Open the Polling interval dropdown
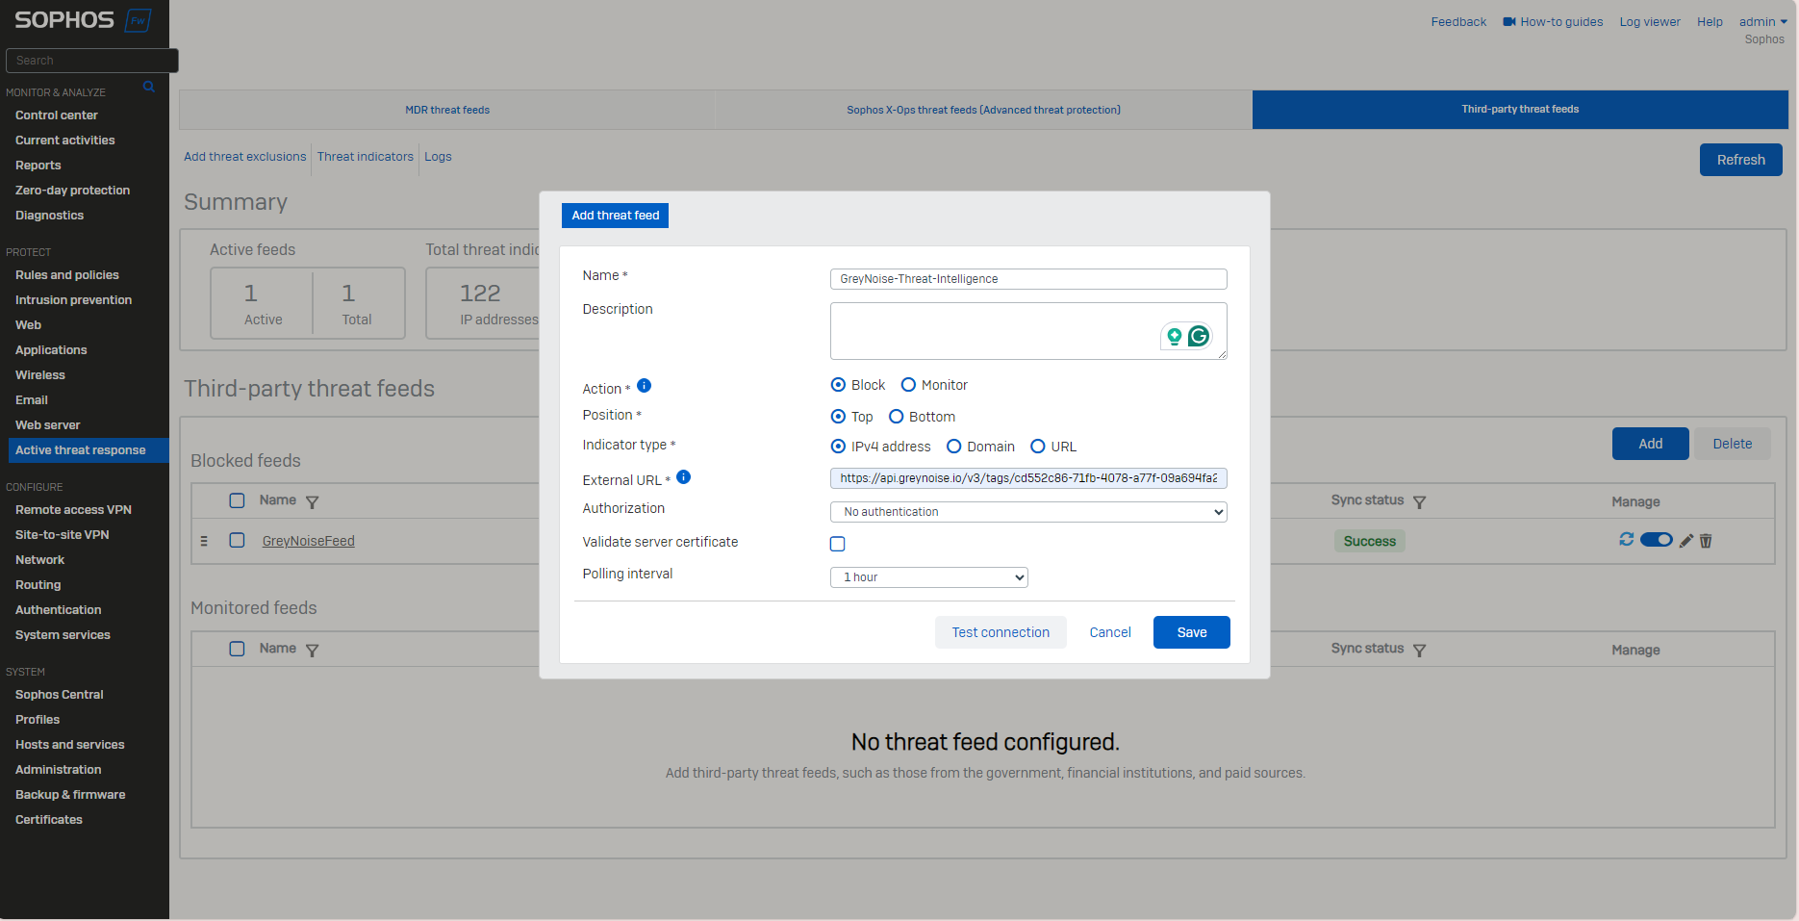1799x921 pixels. (929, 577)
